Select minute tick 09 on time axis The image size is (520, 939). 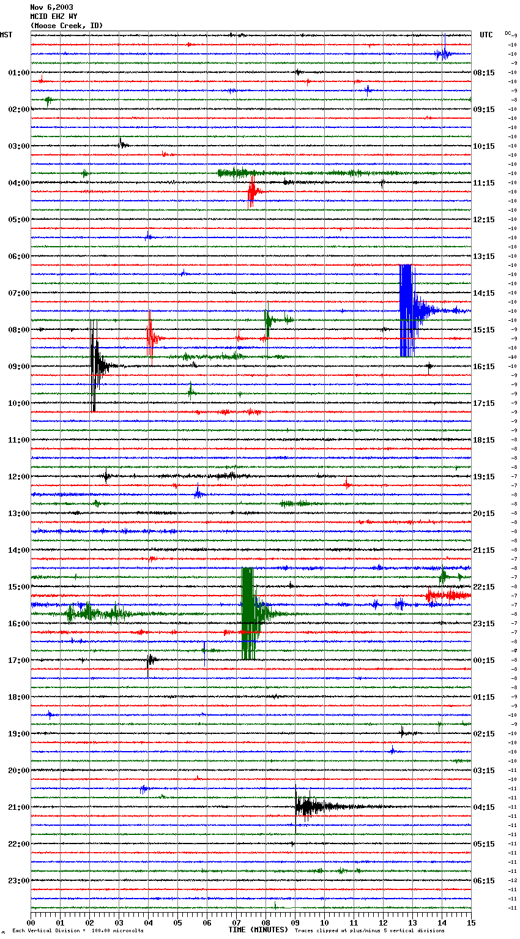pyautogui.click(x=295, y=922)
